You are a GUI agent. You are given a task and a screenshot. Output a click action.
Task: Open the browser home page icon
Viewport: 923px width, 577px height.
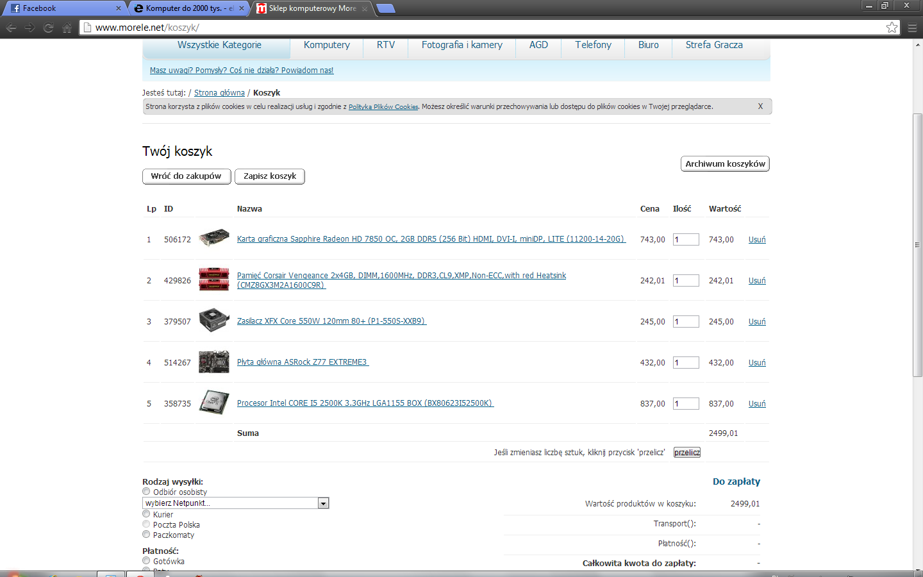pos(67,28)
